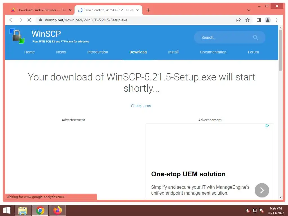
Task: Select the Downloading WinSCP-5.21.5 tab
Action: point(108,10)
